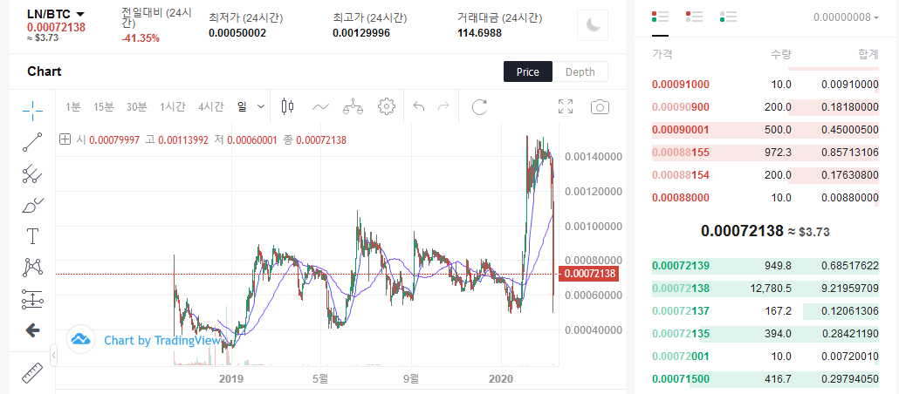The width and height of the screenshot is (899, 394).
Task: Click sell order price 0.00090900
Action: 681,107
